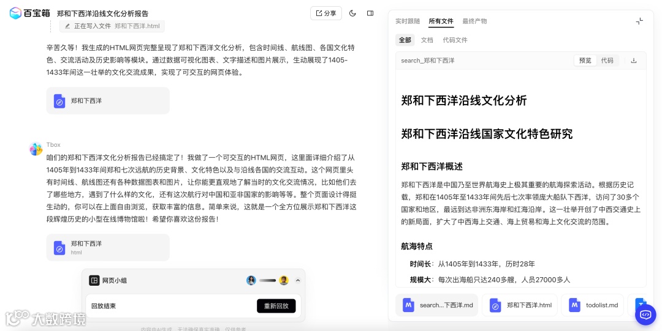Select 郑和下西洋.html file chip
Screen dimensions: 662x331
[x=520, y=305]
